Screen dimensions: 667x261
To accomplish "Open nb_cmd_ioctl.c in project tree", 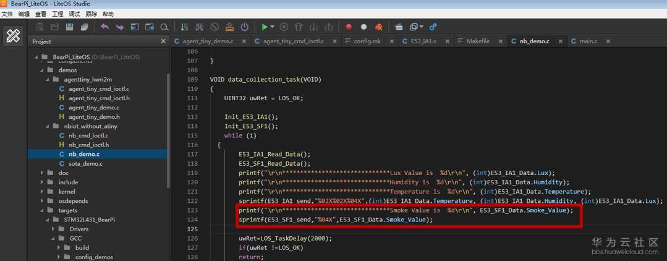I will tap(88, 135).
